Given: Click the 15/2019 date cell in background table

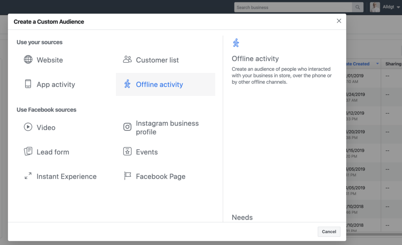Looking at the screenshot, I should (x=355, y=151).
